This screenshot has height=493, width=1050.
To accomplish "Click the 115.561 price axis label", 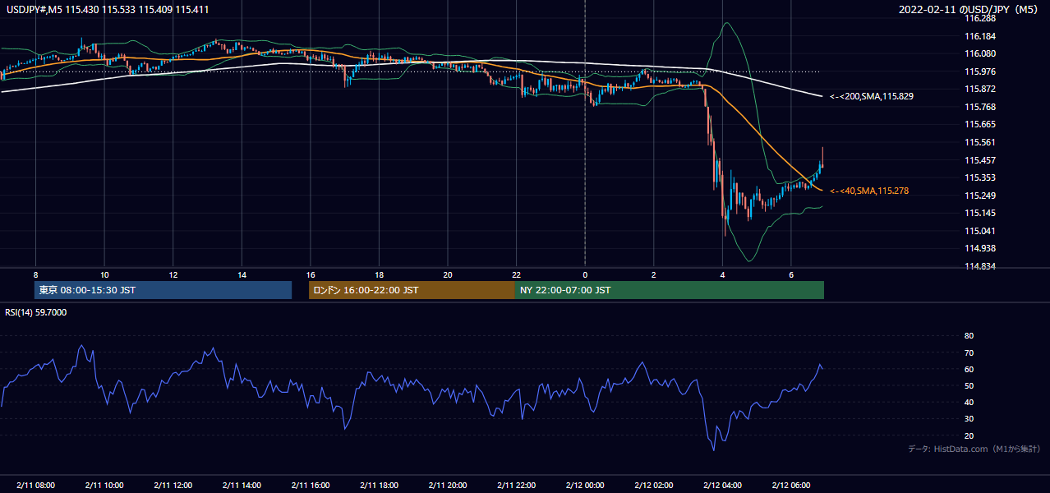I will tap(980, 142).
